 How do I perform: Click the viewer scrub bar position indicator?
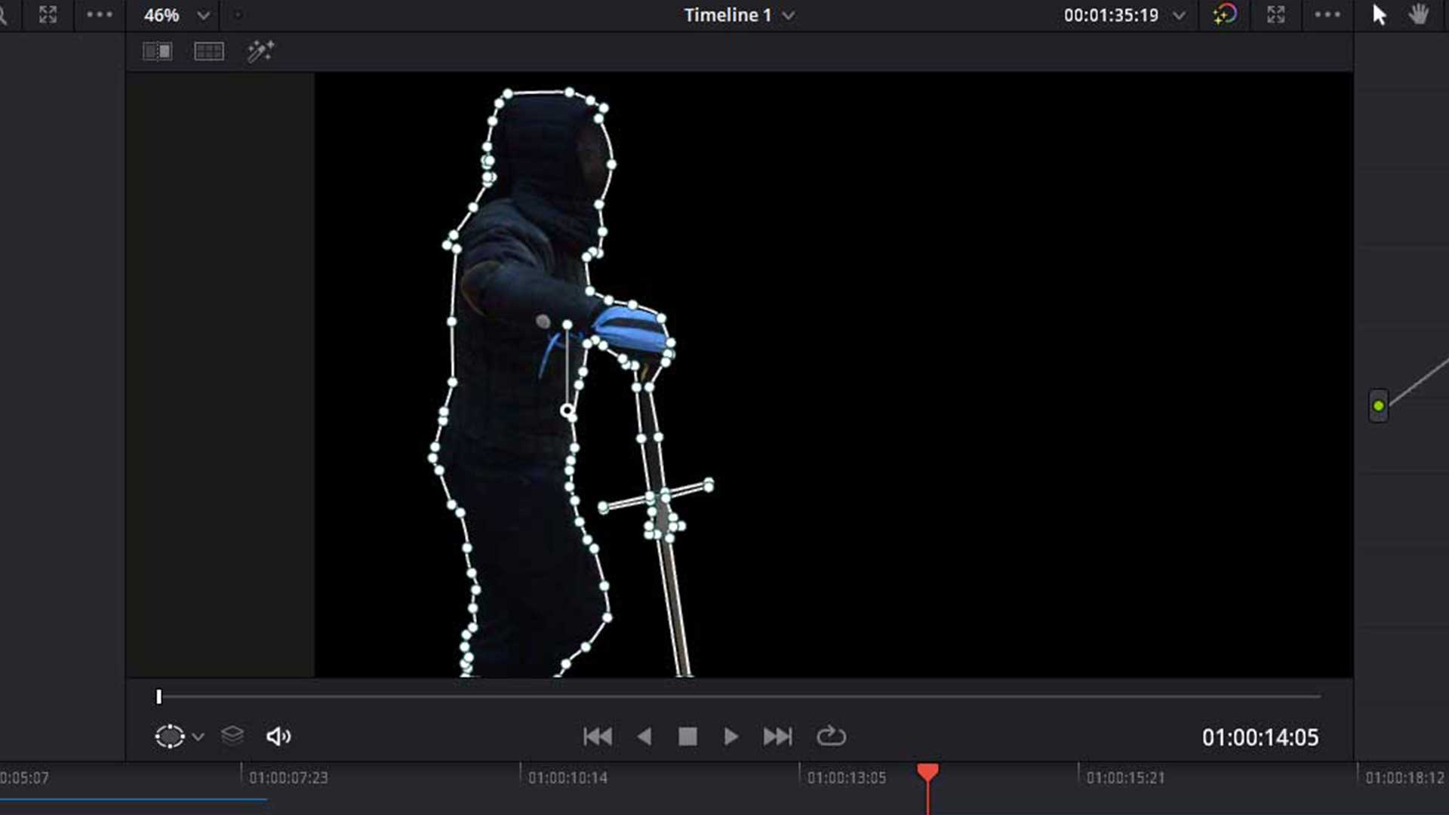pos(158,697)
